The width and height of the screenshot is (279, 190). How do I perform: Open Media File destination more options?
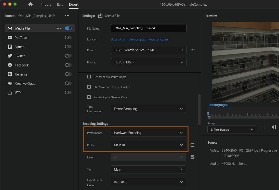coord(59,28)
